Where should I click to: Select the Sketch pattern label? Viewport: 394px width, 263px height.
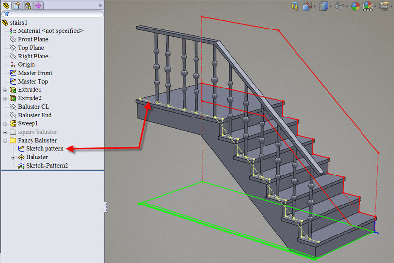click(45, 148)
